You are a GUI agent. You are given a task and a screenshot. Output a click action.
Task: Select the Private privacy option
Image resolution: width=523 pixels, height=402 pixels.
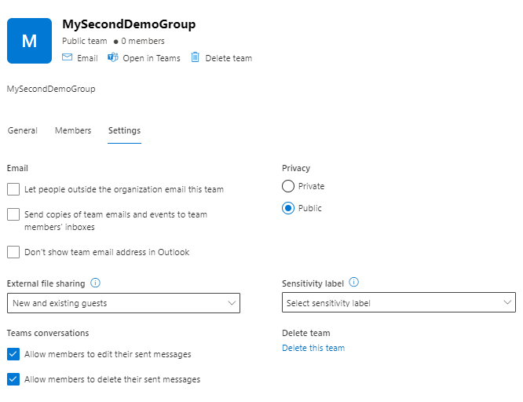288,186
